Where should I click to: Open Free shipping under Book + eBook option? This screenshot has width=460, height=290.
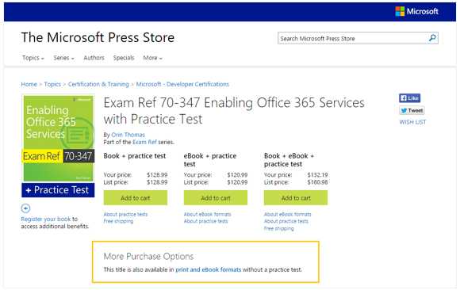[278, 228]
